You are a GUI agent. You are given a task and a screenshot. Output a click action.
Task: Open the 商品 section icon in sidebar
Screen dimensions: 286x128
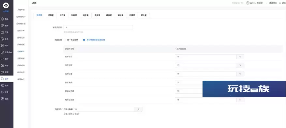coord(2,19)
